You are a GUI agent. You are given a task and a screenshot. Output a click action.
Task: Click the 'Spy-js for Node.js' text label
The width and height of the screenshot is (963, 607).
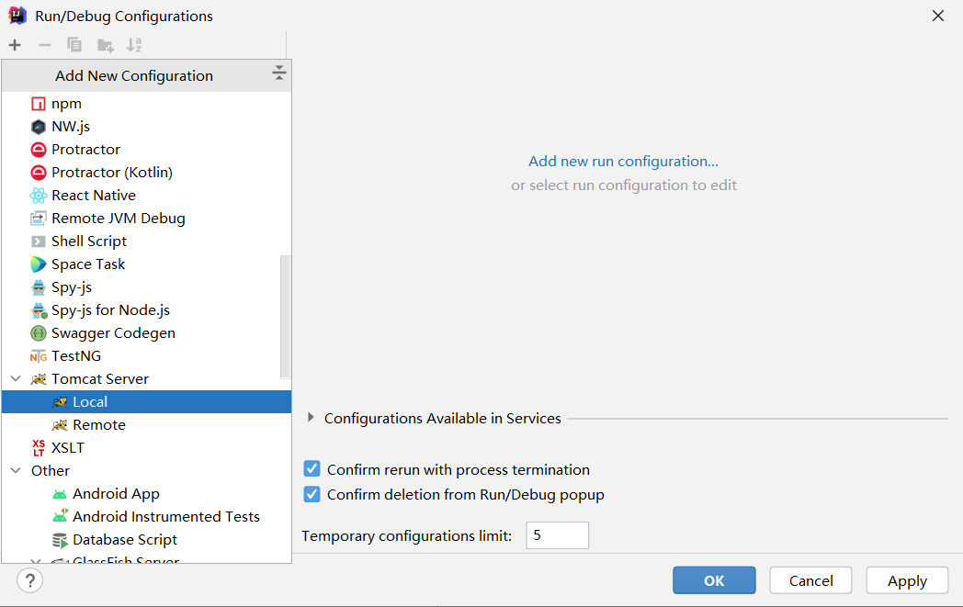tap(110, 310)
